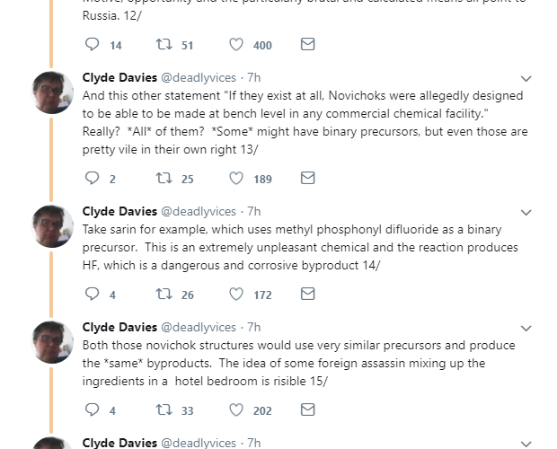557x449 pixels.
Task: Share sarin tweet by direct message
Action: coord(307,294)
